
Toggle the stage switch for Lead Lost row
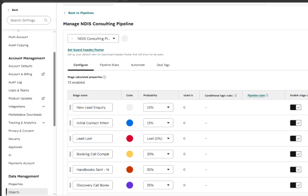296,138
